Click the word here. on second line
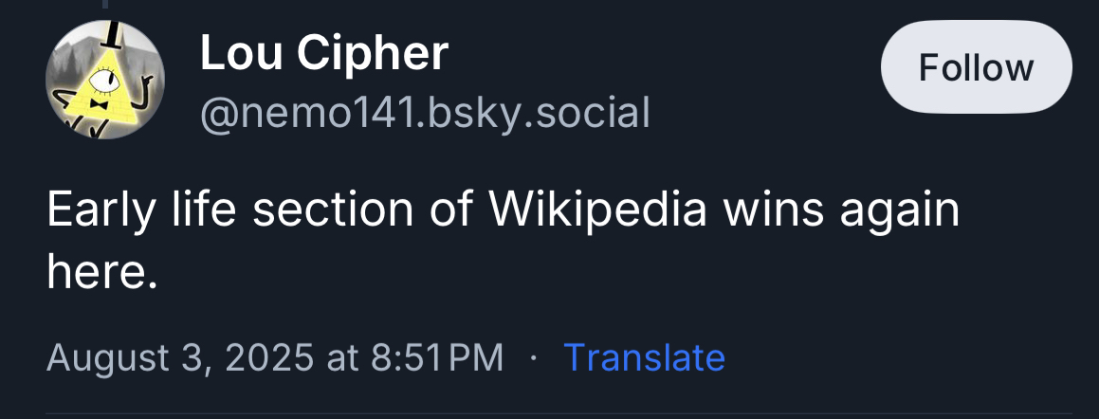The height and width of the screenshot is (419, 1099). 101,272
